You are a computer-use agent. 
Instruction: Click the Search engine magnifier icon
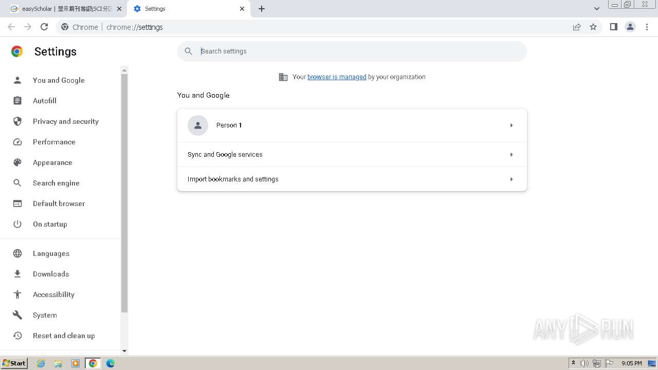pos(17,183)
